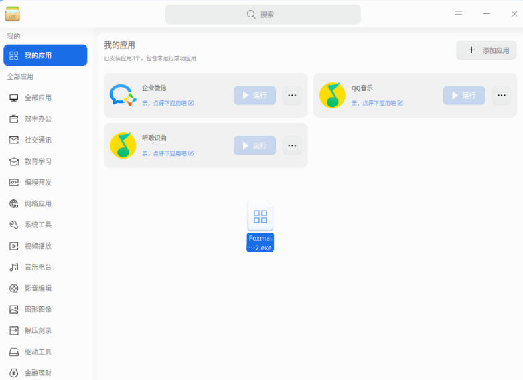
Task: Open more options for 企业微信
Action: (x=292, y=95)
